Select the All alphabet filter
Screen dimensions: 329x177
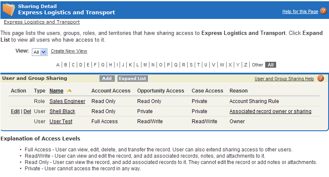271,65
